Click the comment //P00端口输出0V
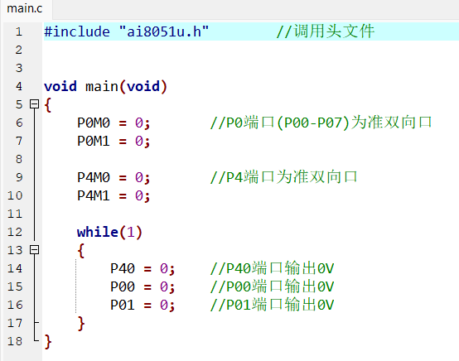459x361 pixels. click(272, 286)
